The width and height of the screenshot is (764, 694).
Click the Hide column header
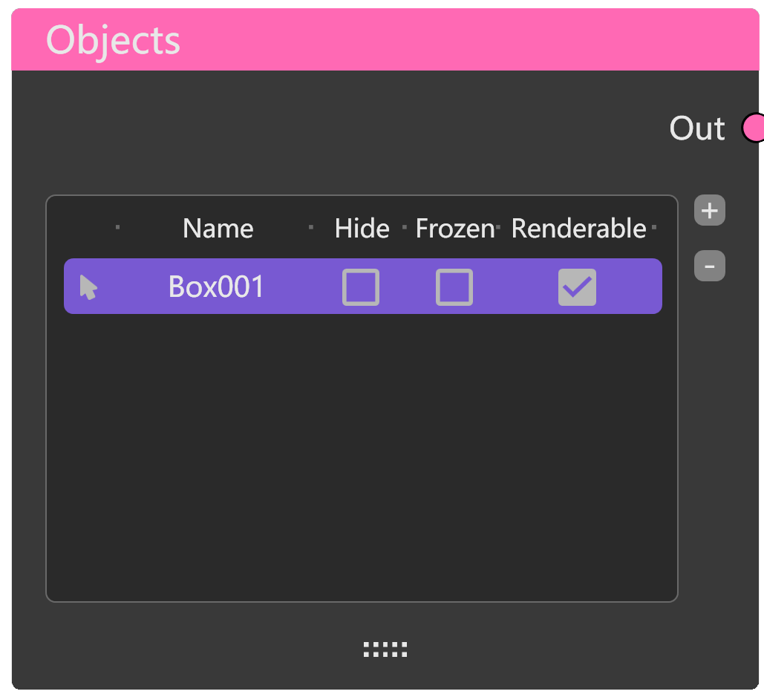362,229
